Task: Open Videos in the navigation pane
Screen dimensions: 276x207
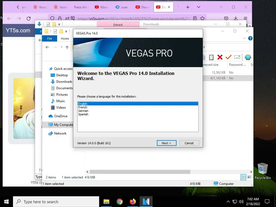Action: click(x=58, y=107)
